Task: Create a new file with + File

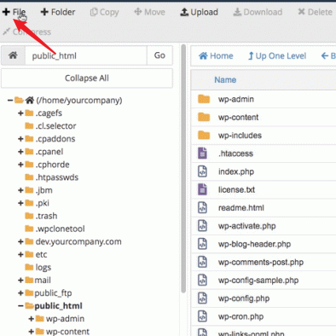Action: 14,12
